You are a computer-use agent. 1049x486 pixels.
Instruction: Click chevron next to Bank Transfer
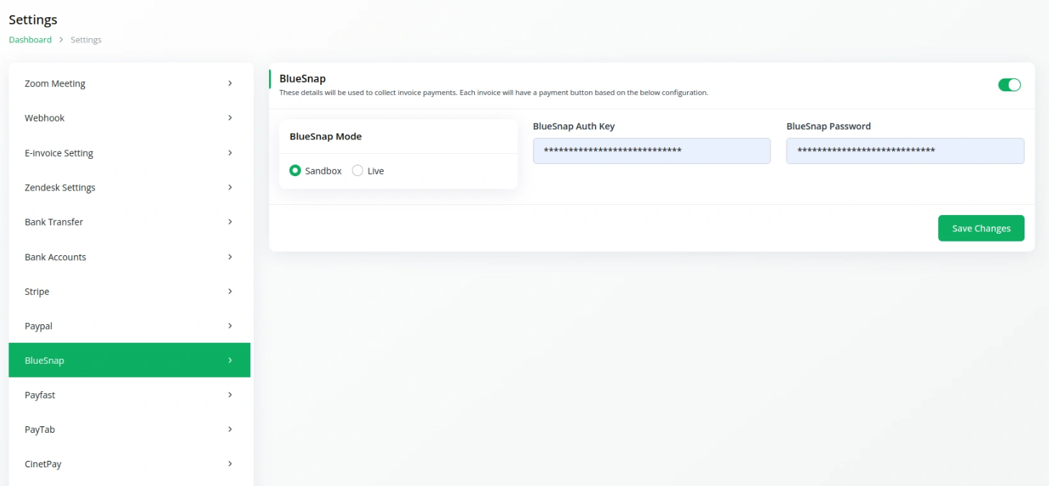click(x=230, y=222)
